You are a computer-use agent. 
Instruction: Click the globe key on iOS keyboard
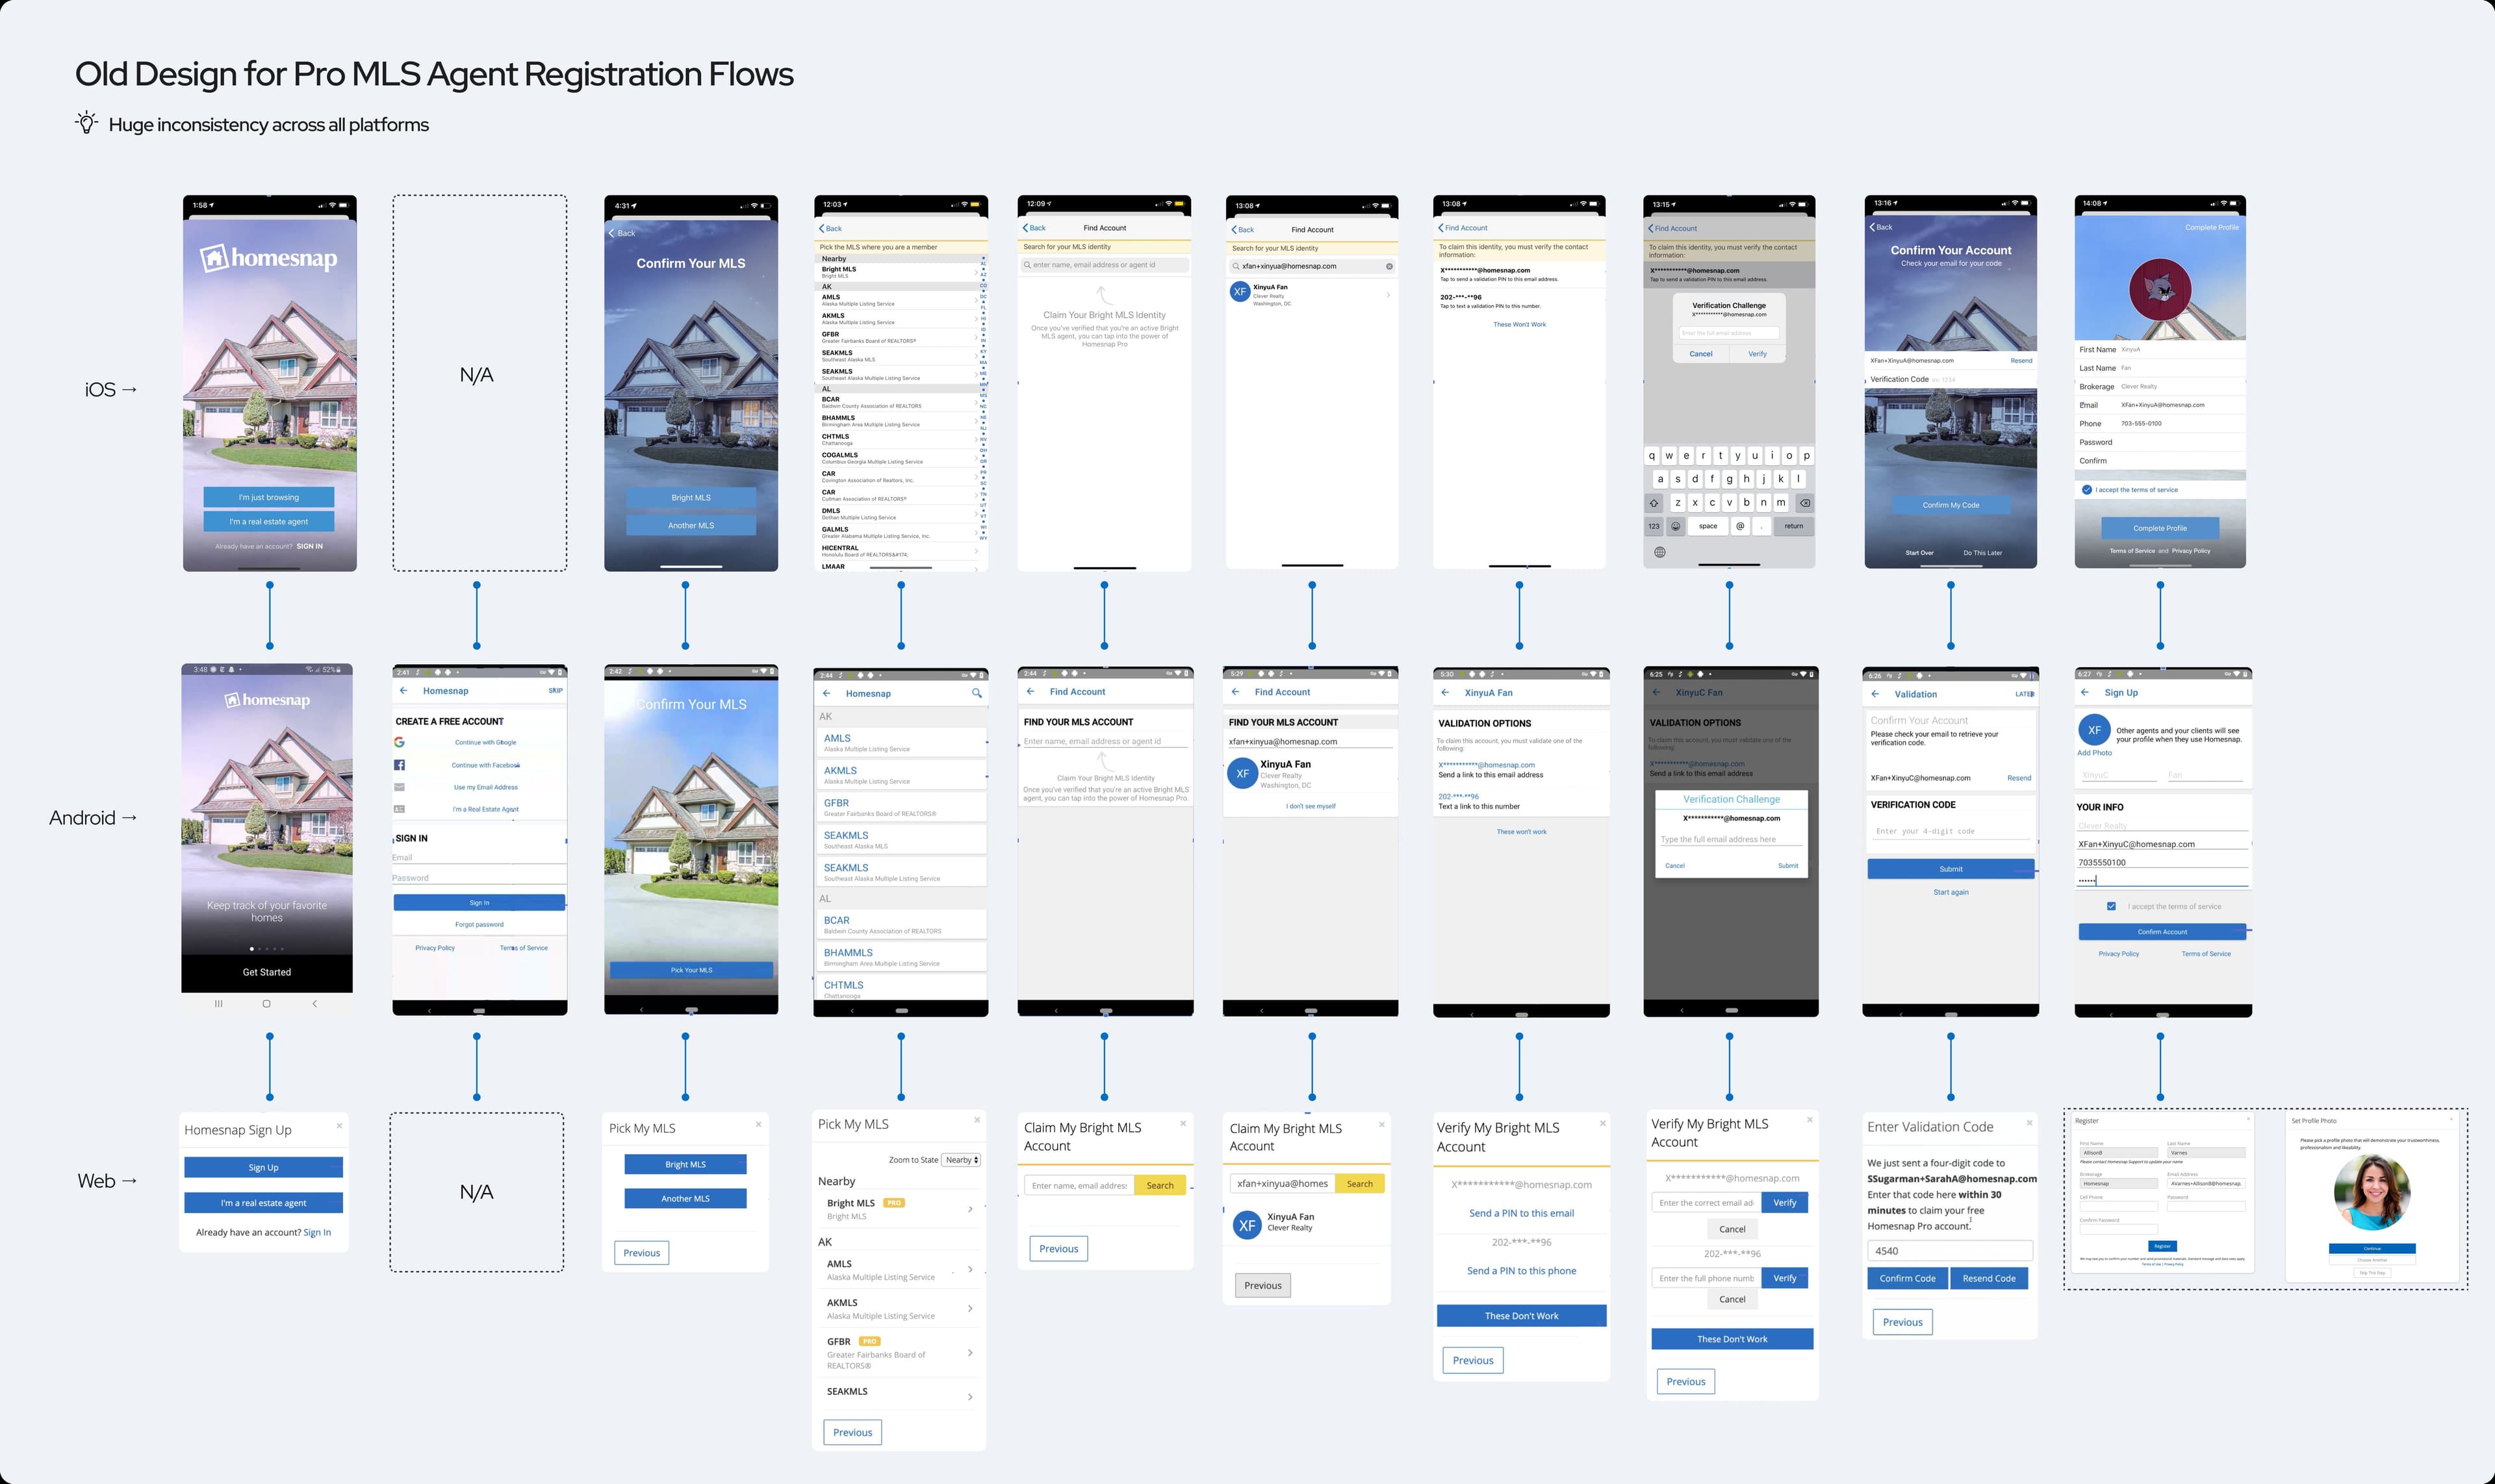(1660, 552)
